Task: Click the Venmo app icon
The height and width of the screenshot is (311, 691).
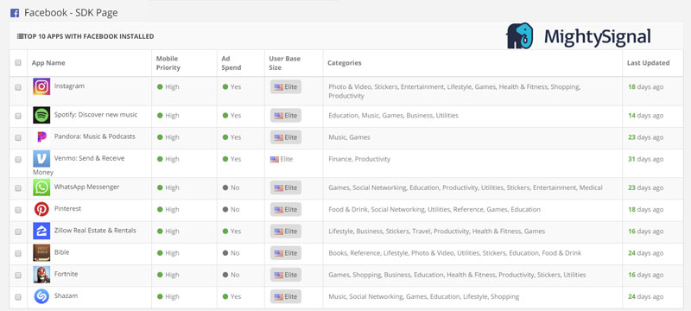Action: click(41, 159)
